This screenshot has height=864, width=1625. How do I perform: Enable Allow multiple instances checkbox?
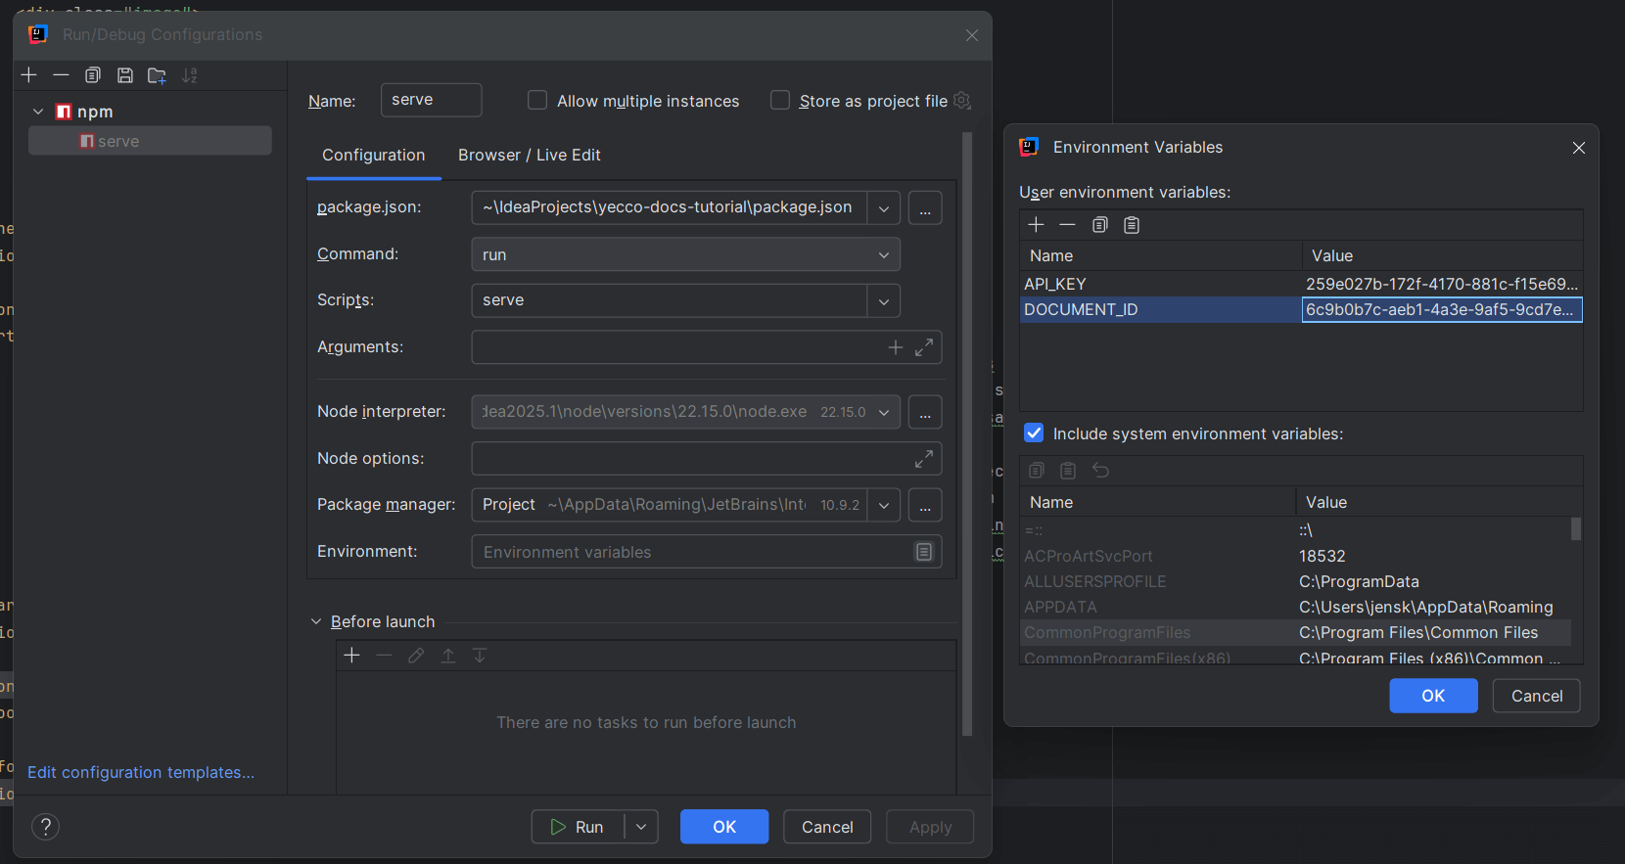(536, 100)
